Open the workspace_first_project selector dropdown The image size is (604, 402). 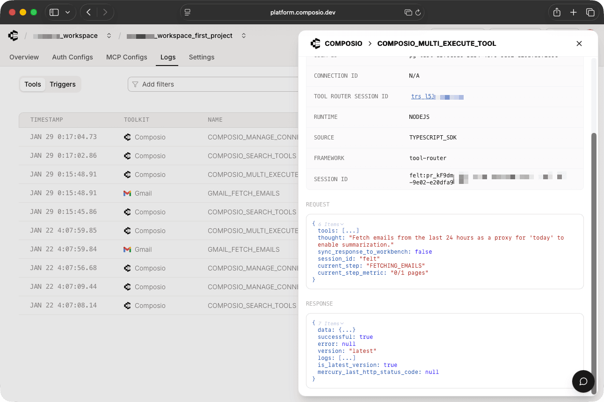point(243,36)
